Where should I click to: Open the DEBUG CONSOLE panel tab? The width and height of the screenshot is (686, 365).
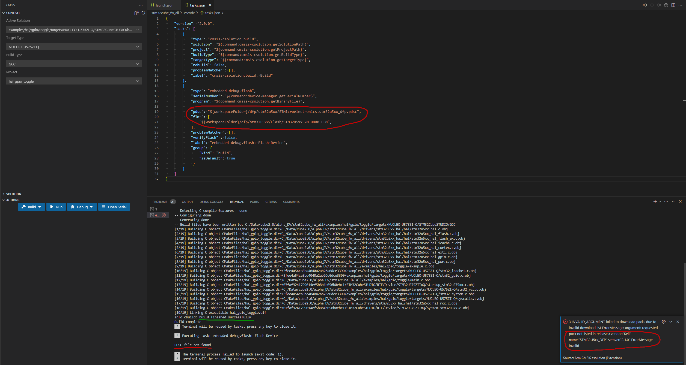[x=211, y=201]
